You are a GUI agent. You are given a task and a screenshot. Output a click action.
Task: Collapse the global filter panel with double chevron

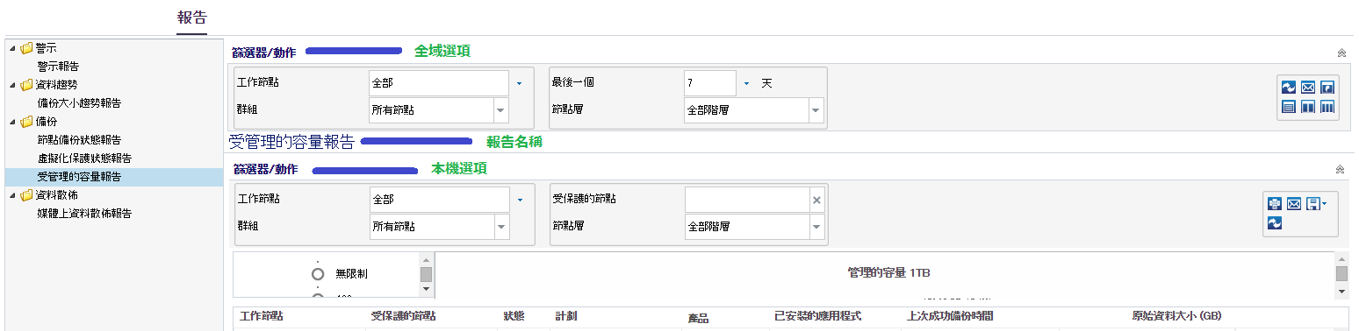[x=1341, y=53]
